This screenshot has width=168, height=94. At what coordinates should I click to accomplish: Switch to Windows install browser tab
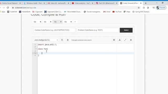(x=34, y=3)
